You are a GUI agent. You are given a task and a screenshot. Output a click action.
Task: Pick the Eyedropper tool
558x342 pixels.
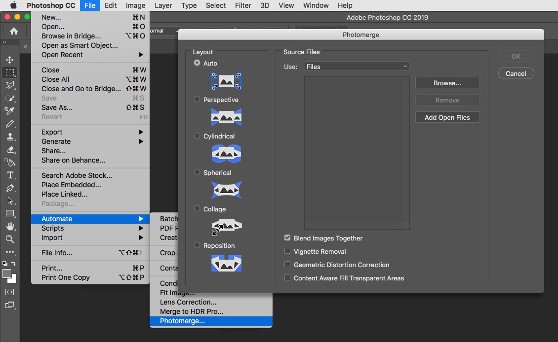click(9, 111)
